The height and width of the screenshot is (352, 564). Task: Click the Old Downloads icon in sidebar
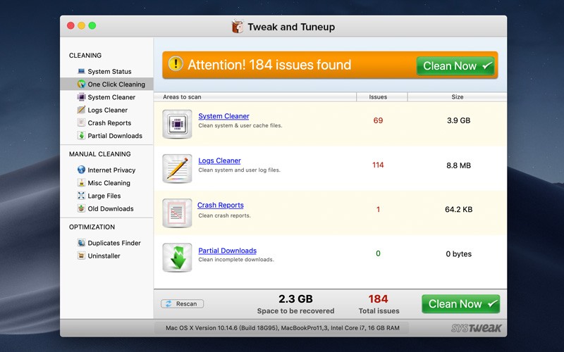tap(81, 208)
